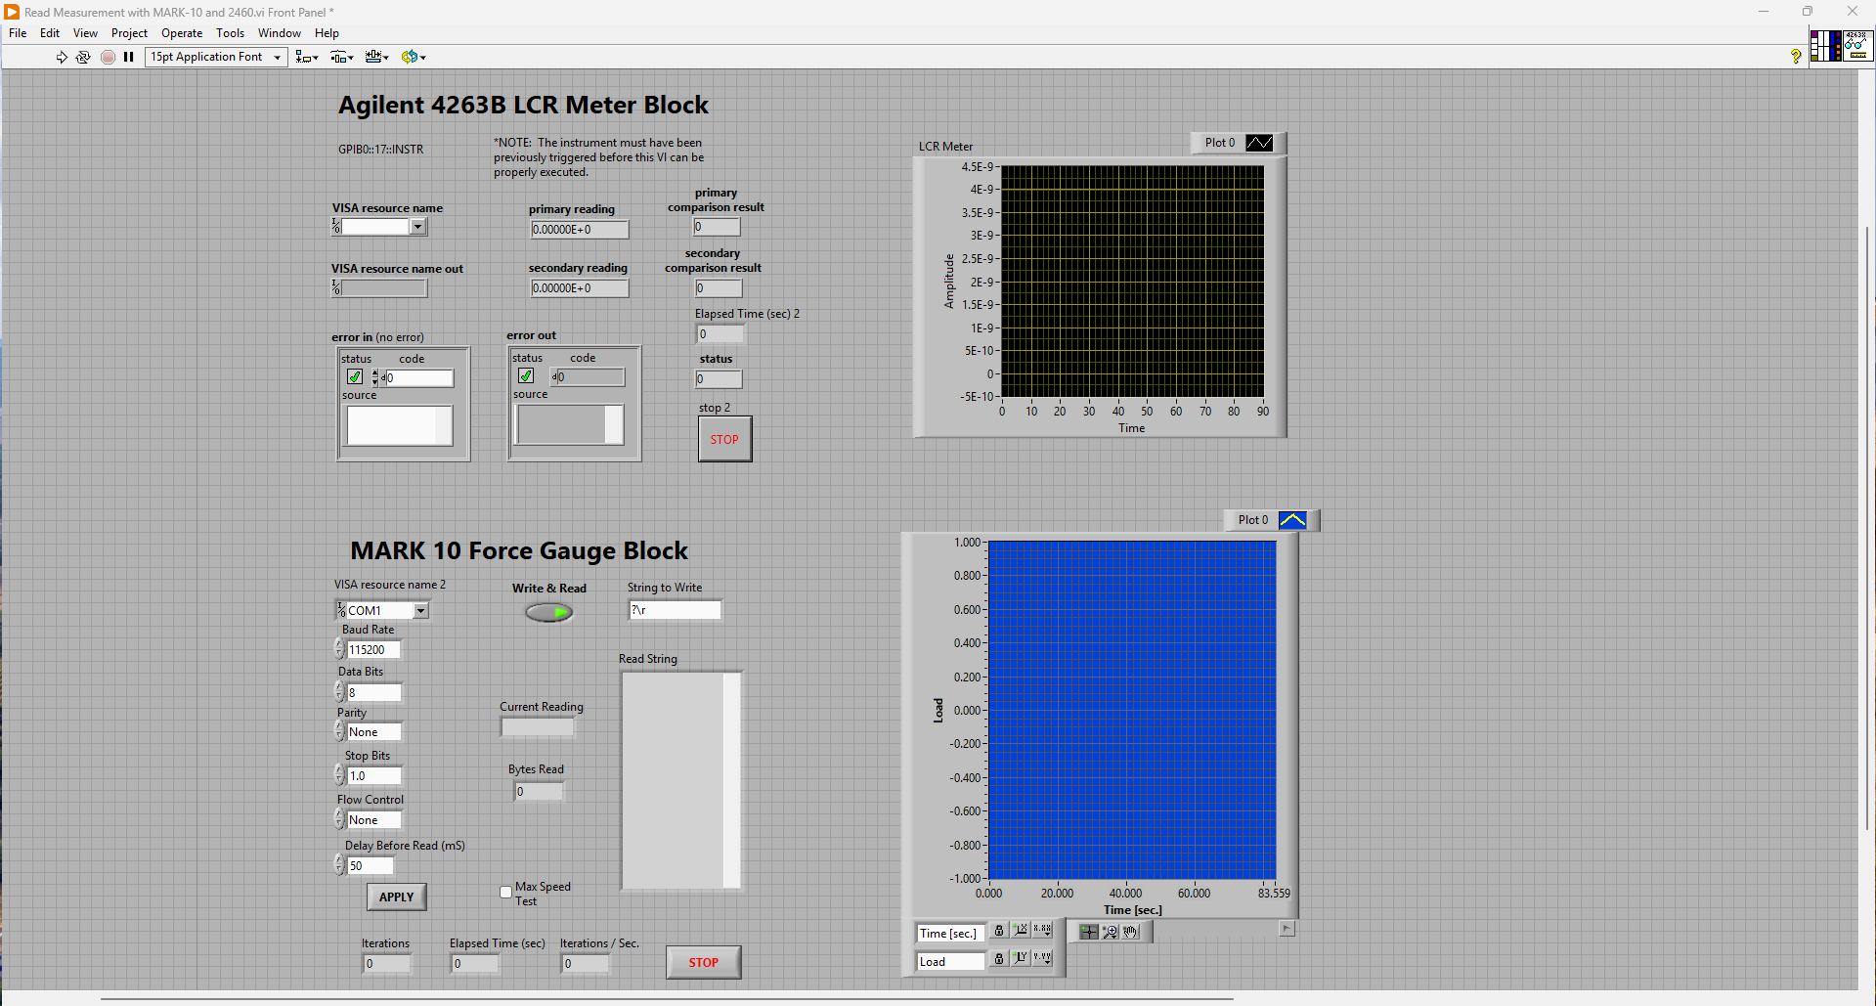Open the Edit menu

tap(50, 33)
